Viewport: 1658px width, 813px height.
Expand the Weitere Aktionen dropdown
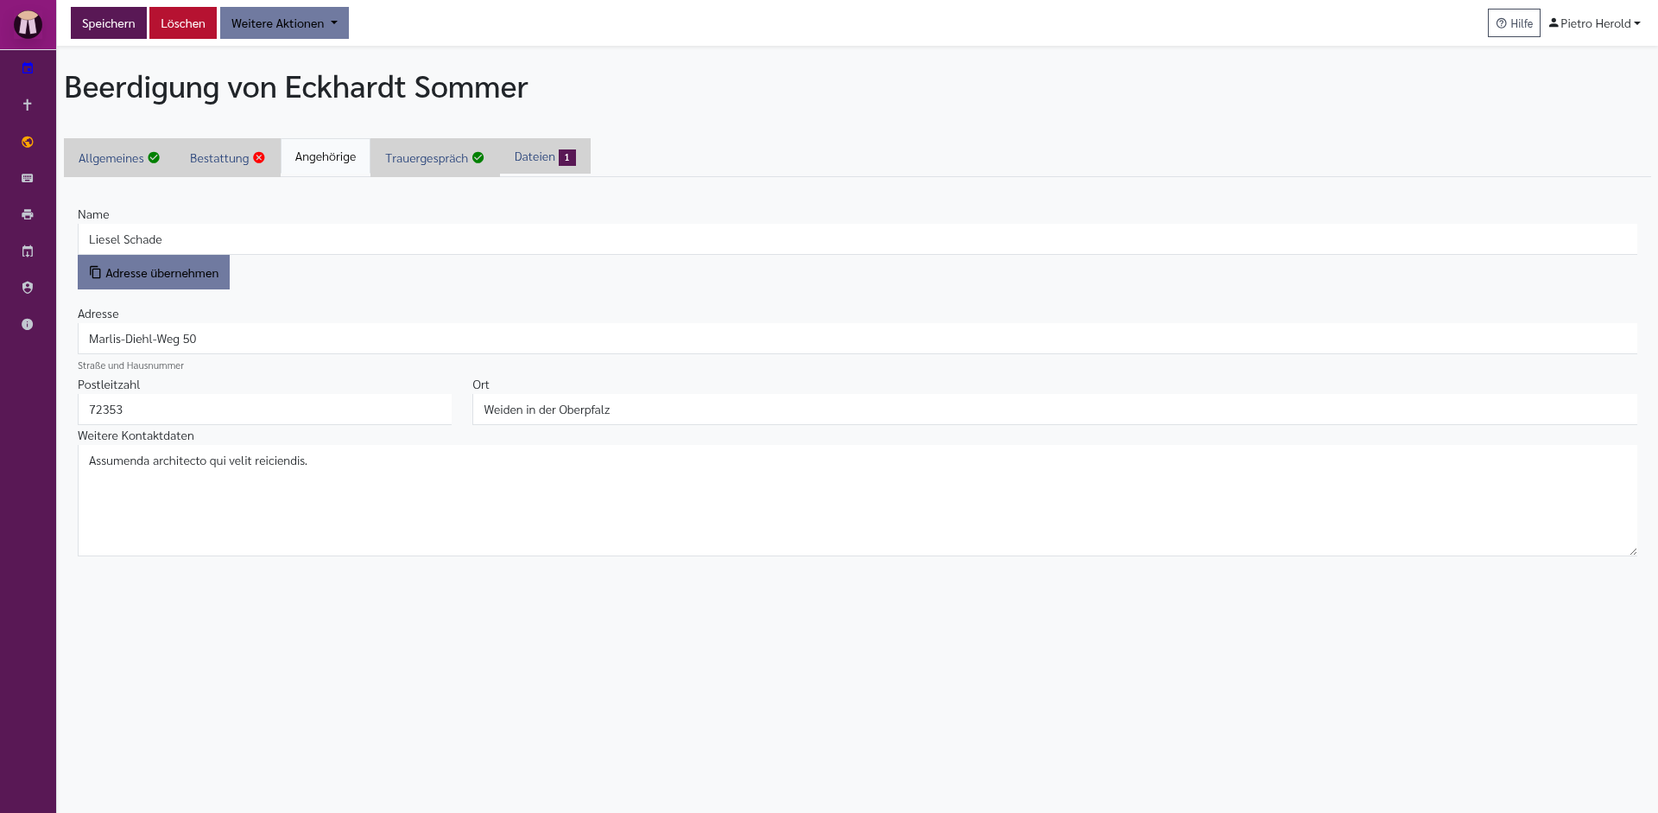pos(284,23)
